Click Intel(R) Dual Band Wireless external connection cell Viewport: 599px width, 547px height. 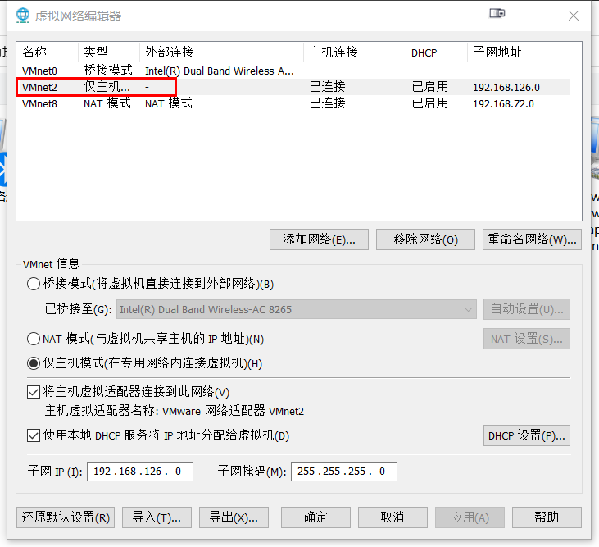pyautogui.click(x=220, y=71)
